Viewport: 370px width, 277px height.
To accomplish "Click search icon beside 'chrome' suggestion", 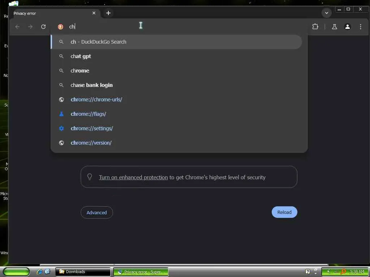I will click(61, 71).
